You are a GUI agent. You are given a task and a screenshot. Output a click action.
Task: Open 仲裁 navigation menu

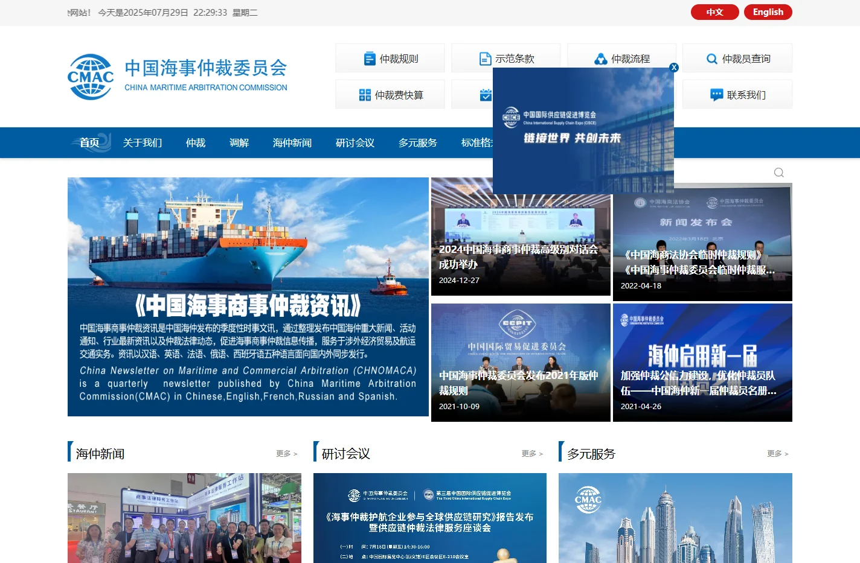[196, 142]
